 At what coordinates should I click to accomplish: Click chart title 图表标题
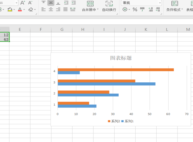tap(121, 58)
